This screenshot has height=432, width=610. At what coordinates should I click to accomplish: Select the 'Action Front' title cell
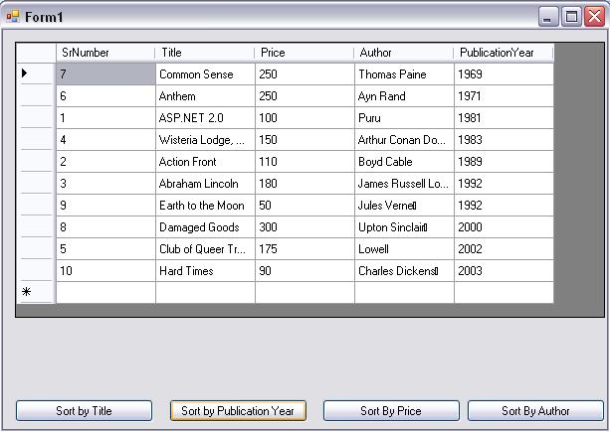tap(205, 162)
